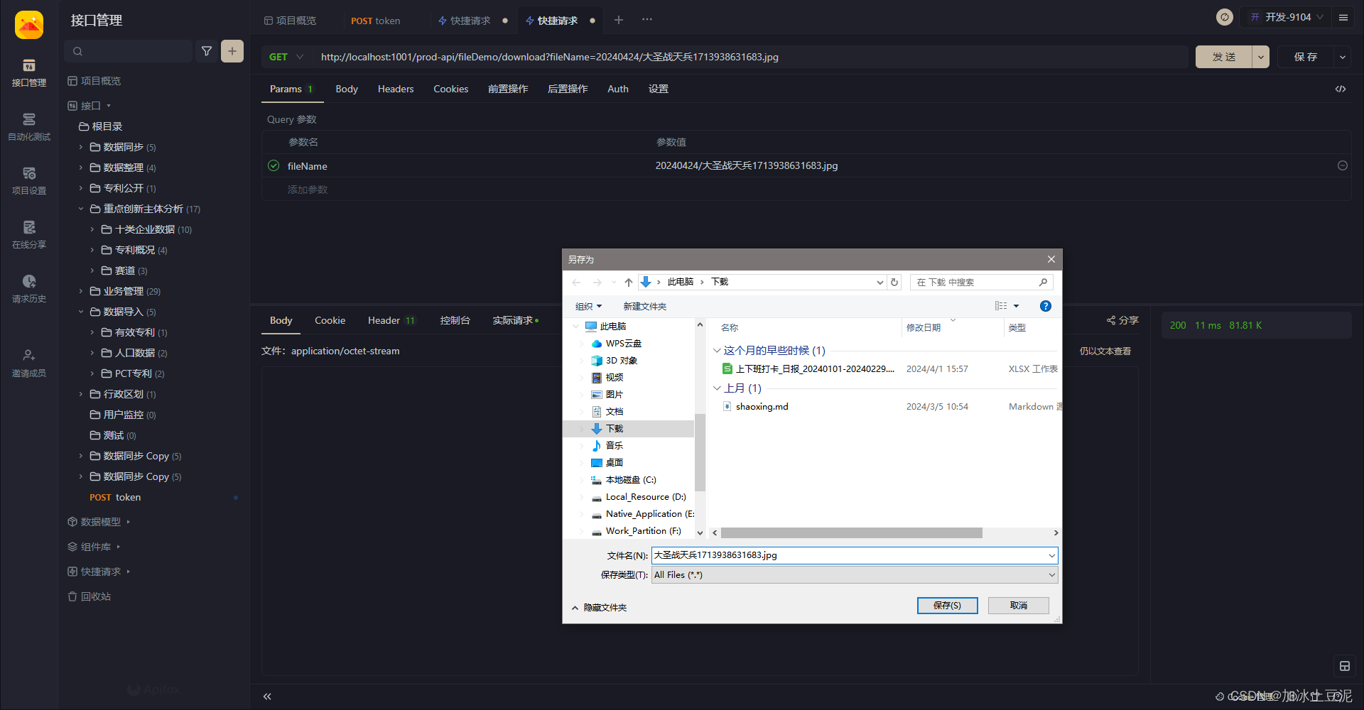Remove the fileName parameter with minus icon
Viewport: 1364px width, 710px height.
tap(1343, 165)
